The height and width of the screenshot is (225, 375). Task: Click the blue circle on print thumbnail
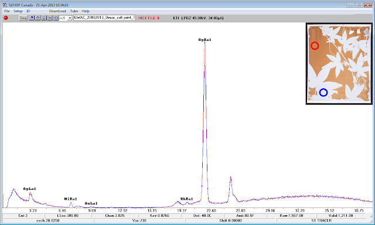click(323, 92)
